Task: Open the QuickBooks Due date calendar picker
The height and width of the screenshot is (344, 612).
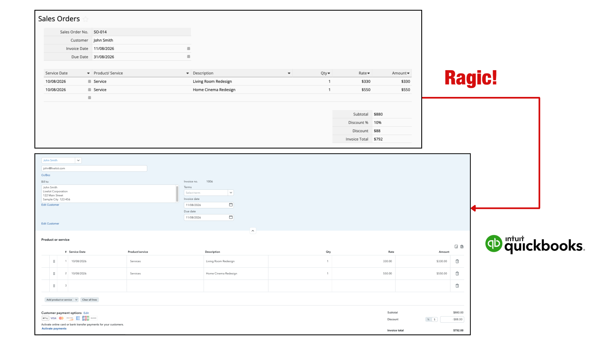Action: (231, 217)
